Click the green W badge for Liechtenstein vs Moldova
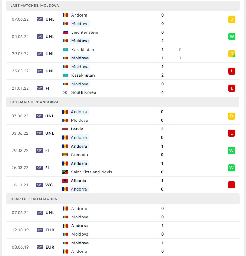This screenshot has width=246, height=256. point(232,37)
